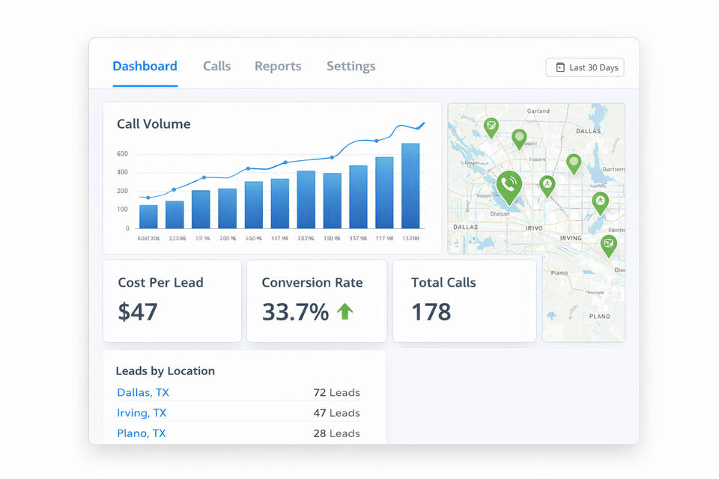Click the tallest bar in Call Volume chart
This screenshot has height=479, width=719.
coord(410,186)
